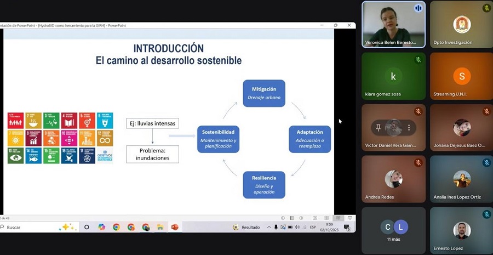Screen dimensions: 493x255
Task: Launch Copilot from the taskbar
Action: [101, 227]
